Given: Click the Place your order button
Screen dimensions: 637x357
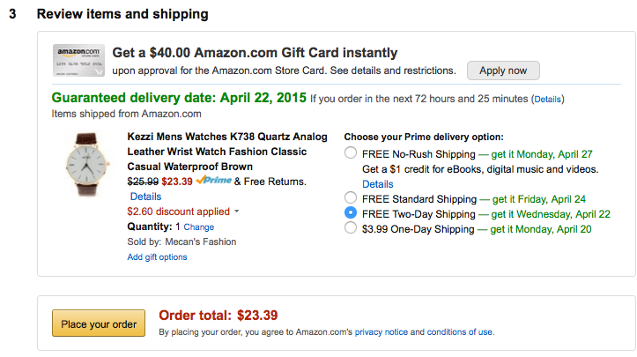Looking at the screenshot, I should coord(99,324).
